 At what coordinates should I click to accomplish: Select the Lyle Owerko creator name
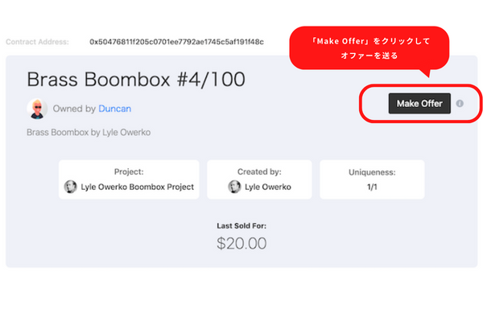270,187
